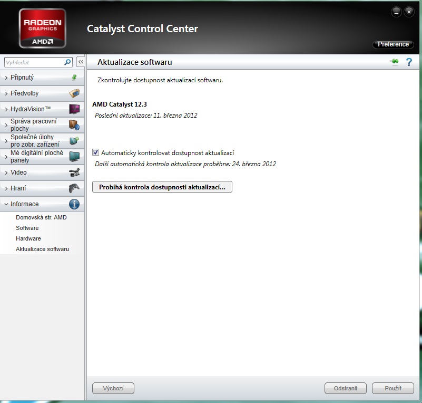Screen dimensions: 422x403
Task: Toggle automatic update check checkbox
Action: point(95,152)
